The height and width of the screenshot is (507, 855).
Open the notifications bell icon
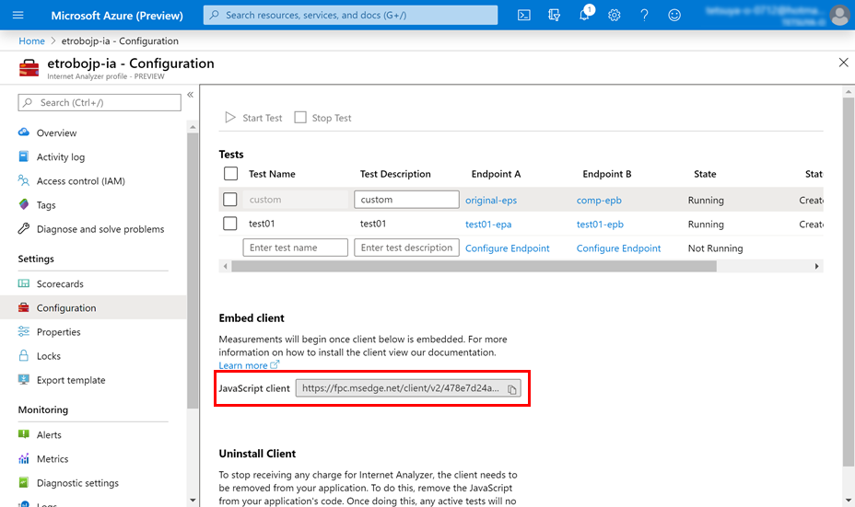[584, 16]
